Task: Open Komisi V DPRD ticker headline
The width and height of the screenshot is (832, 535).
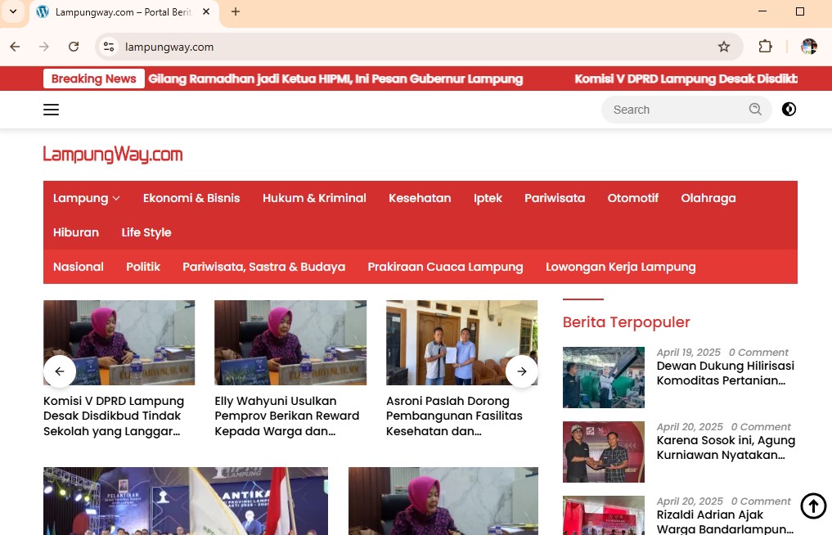Action: point(686,79)
